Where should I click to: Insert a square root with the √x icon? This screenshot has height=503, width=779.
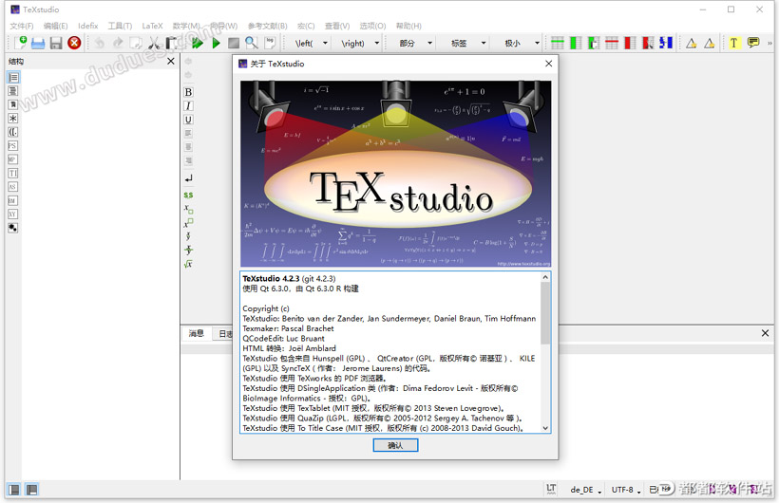(188, 264)
